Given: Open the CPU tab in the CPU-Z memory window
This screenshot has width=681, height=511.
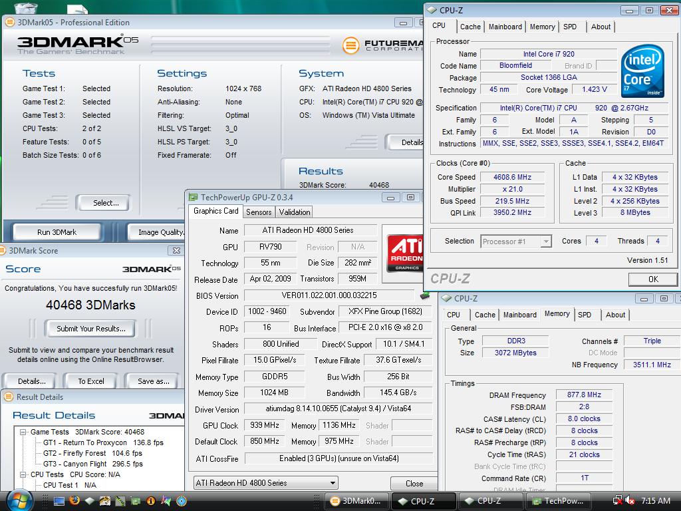Looking at the screenshot, I should [453, 315].
